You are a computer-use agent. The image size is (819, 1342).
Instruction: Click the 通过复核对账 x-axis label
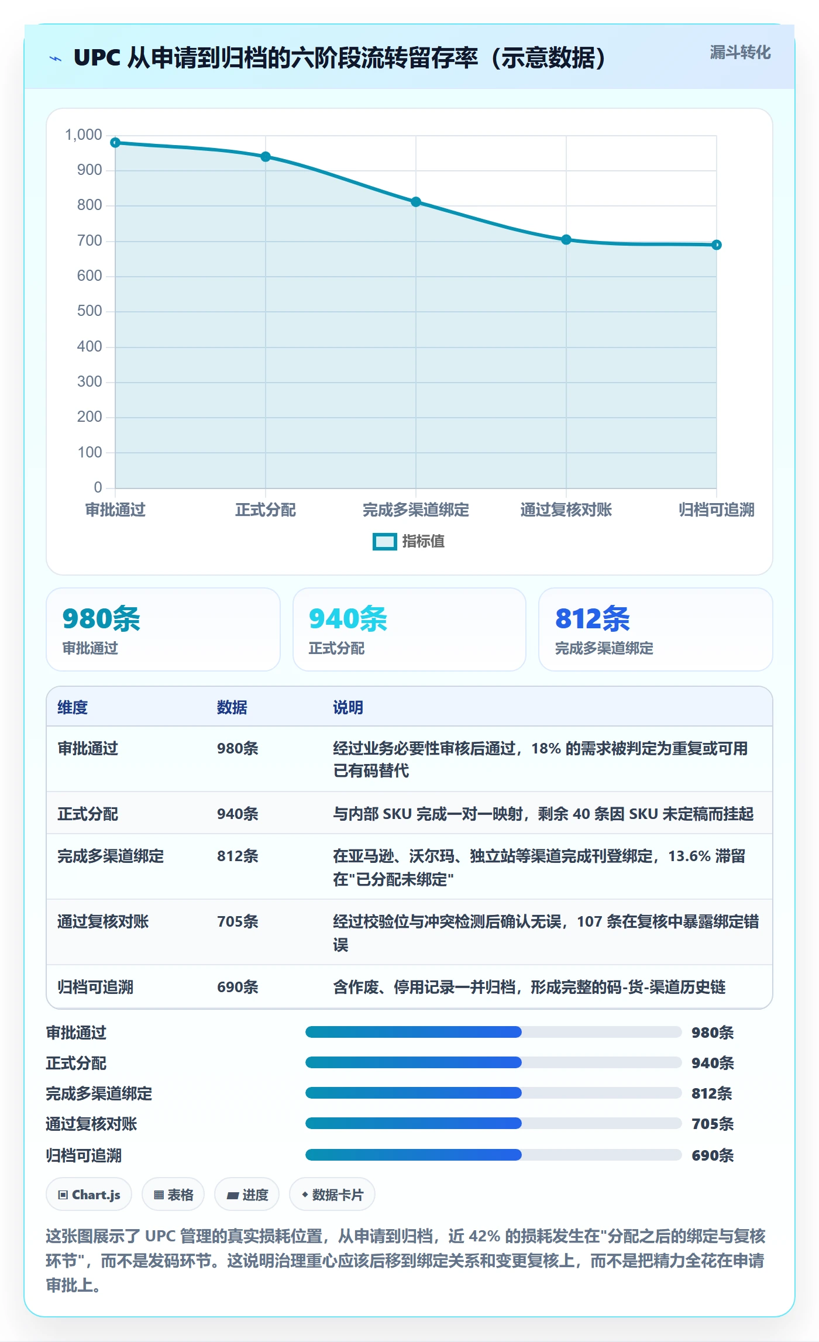566,510
